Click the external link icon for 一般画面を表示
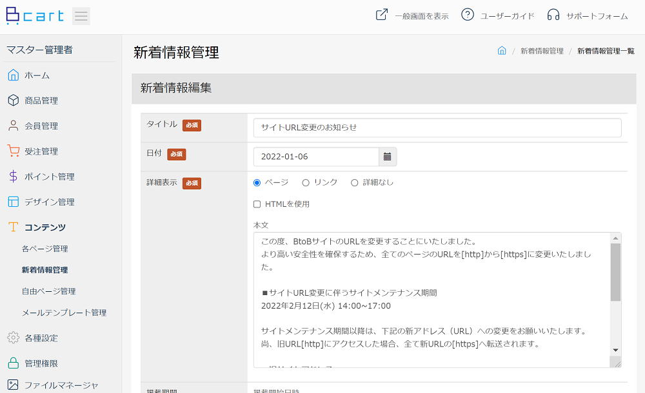Screen dimensions: 645x393 tap(382, 15)
